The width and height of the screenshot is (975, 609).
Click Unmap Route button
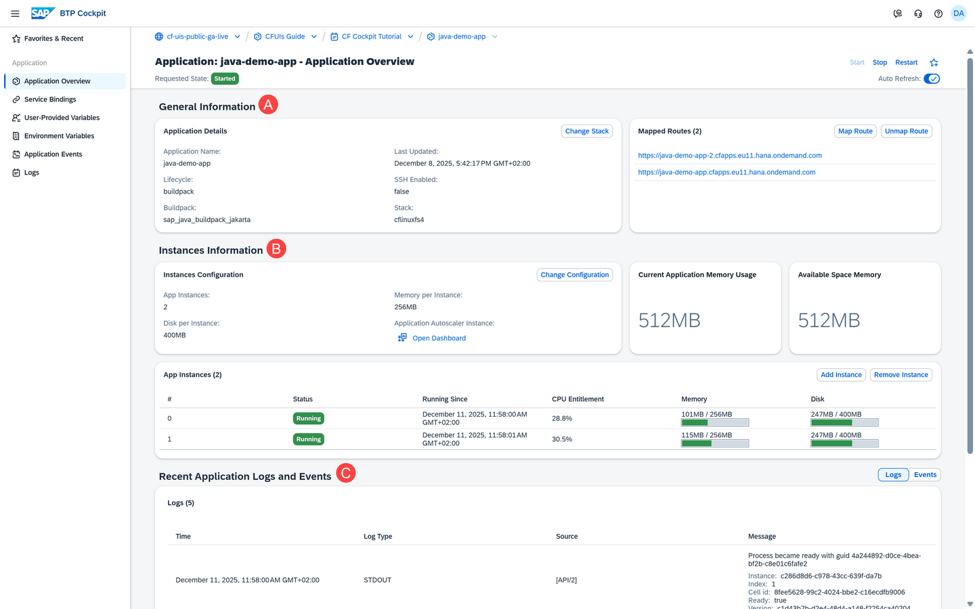pos(906,131)
